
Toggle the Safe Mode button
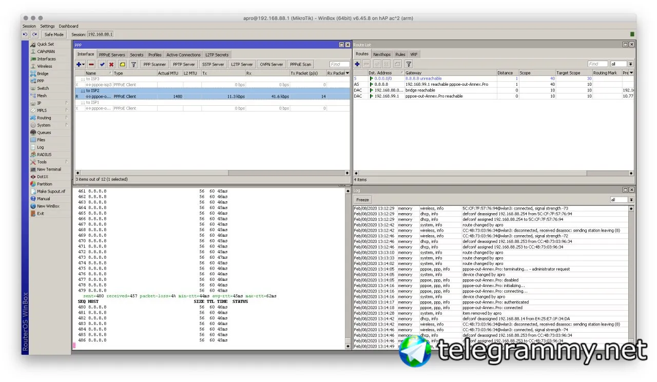(54, 34)
